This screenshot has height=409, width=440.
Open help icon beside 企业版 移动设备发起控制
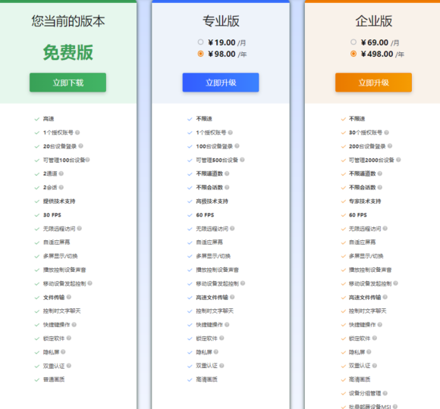pyautogui.click(x=396, y=283)
